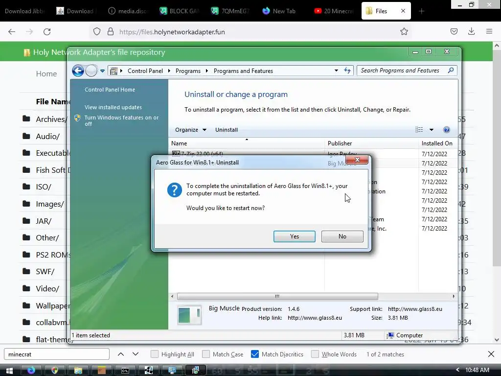Expand the address bar history dropdown
Image resolution: width=501 pixels, height=376 pixels.
coord(336,70)
